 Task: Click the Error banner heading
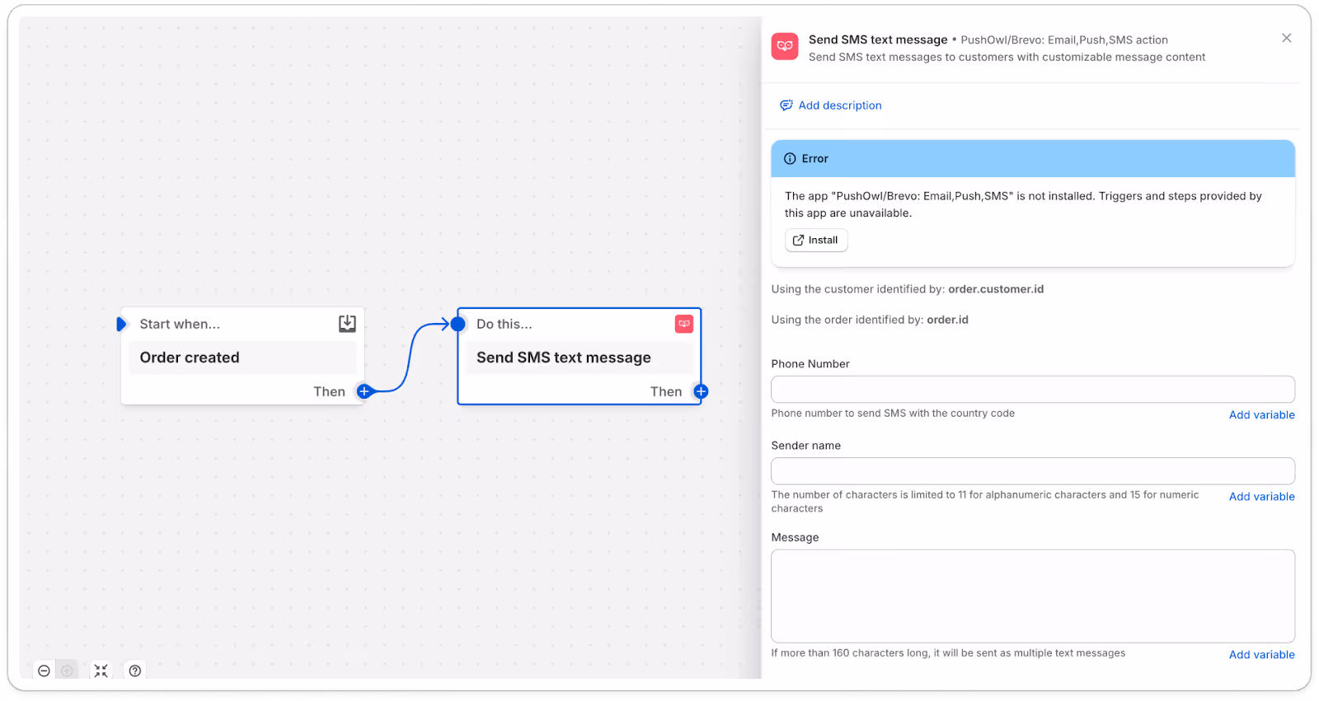(814, 158)
